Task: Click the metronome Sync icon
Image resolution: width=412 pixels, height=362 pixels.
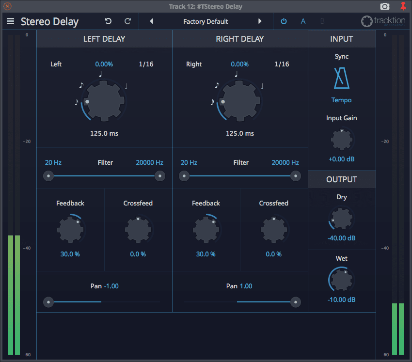Action: coord(341,79)
